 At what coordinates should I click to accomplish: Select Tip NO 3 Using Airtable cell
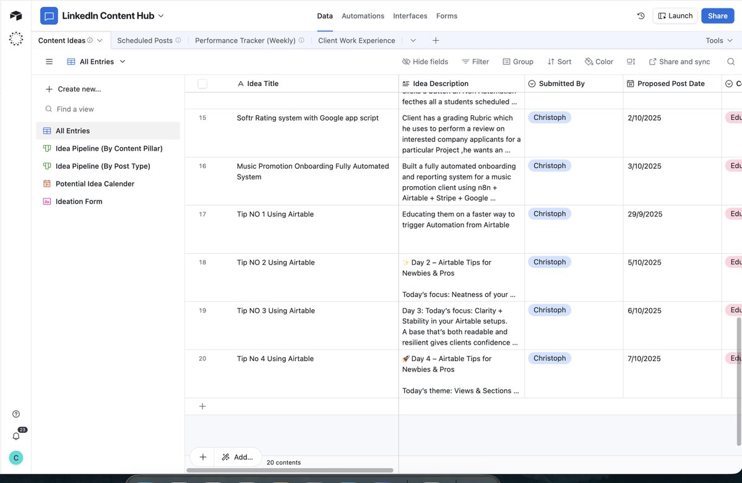point(315,326)
